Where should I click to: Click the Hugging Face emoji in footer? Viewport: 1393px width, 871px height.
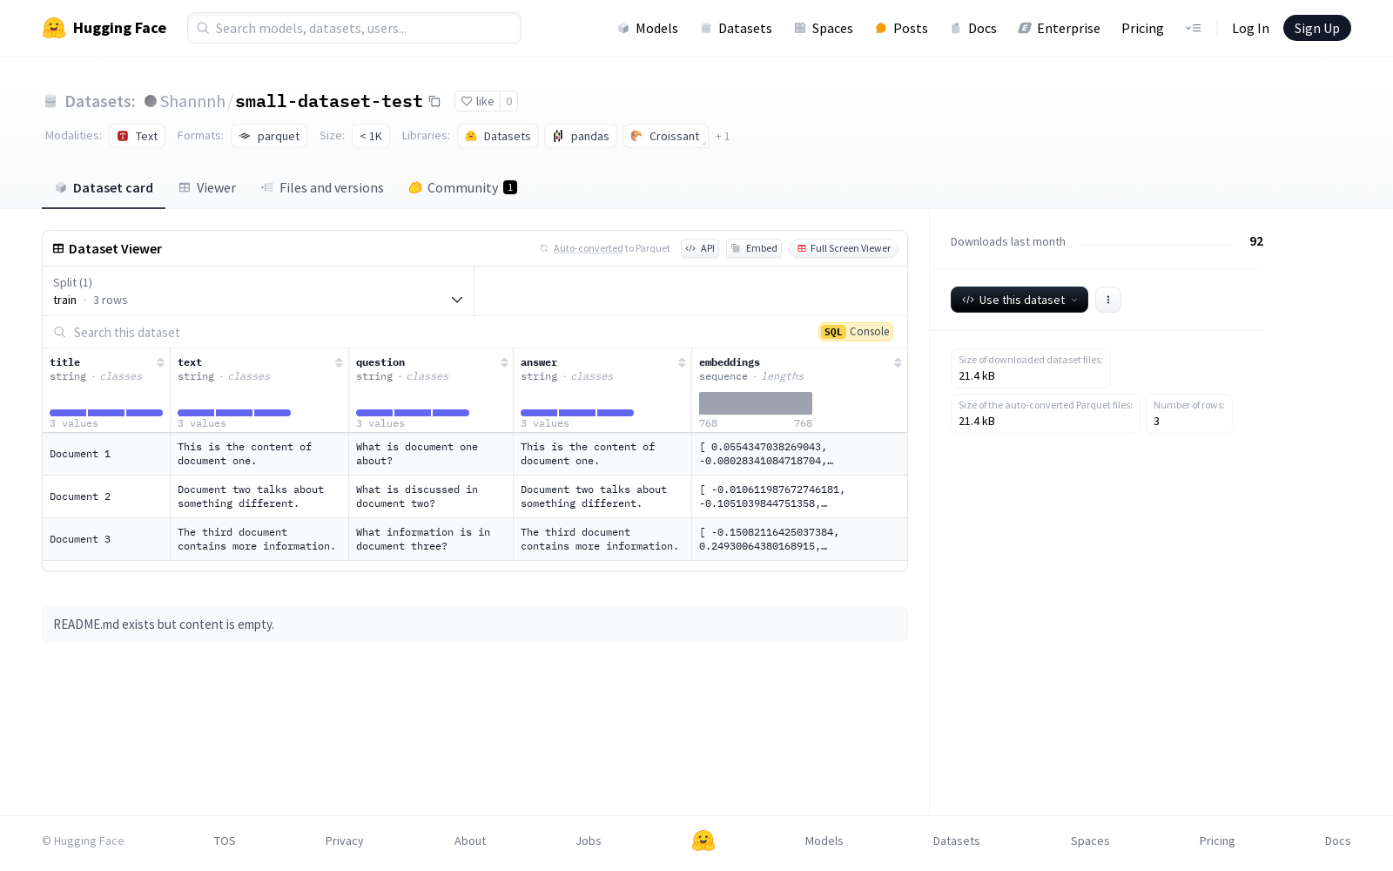point(703,841)
